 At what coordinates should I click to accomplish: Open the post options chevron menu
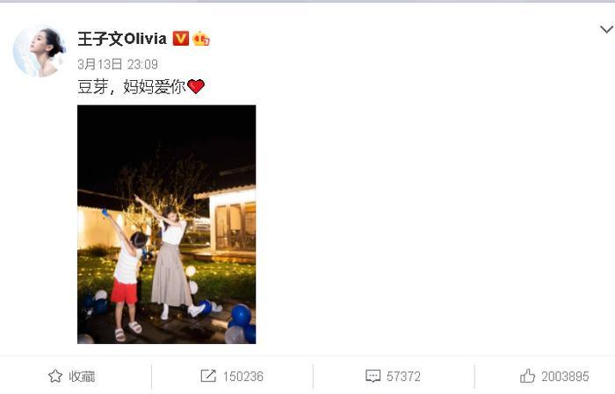606,29
